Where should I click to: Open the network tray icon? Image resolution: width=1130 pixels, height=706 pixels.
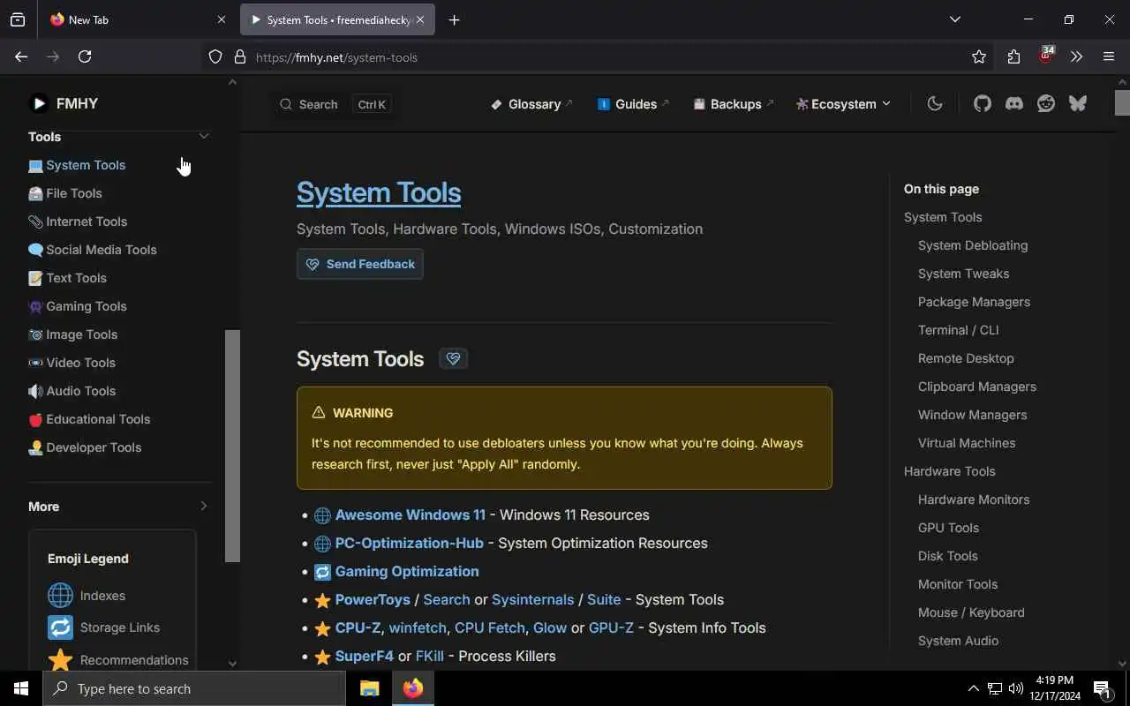click(x=995, y=688)
